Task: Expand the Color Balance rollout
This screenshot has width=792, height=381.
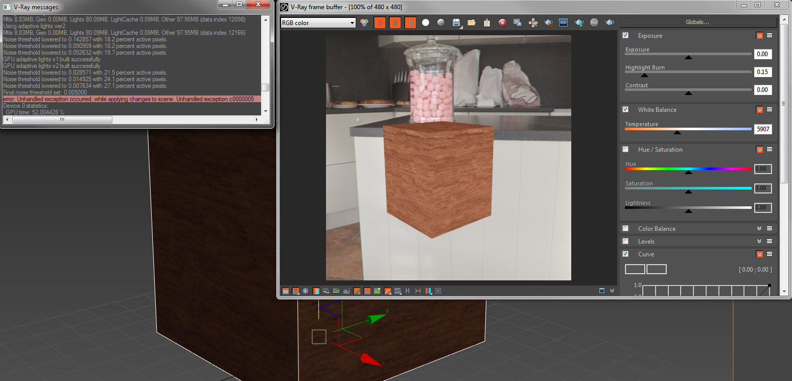Action: 759,229
